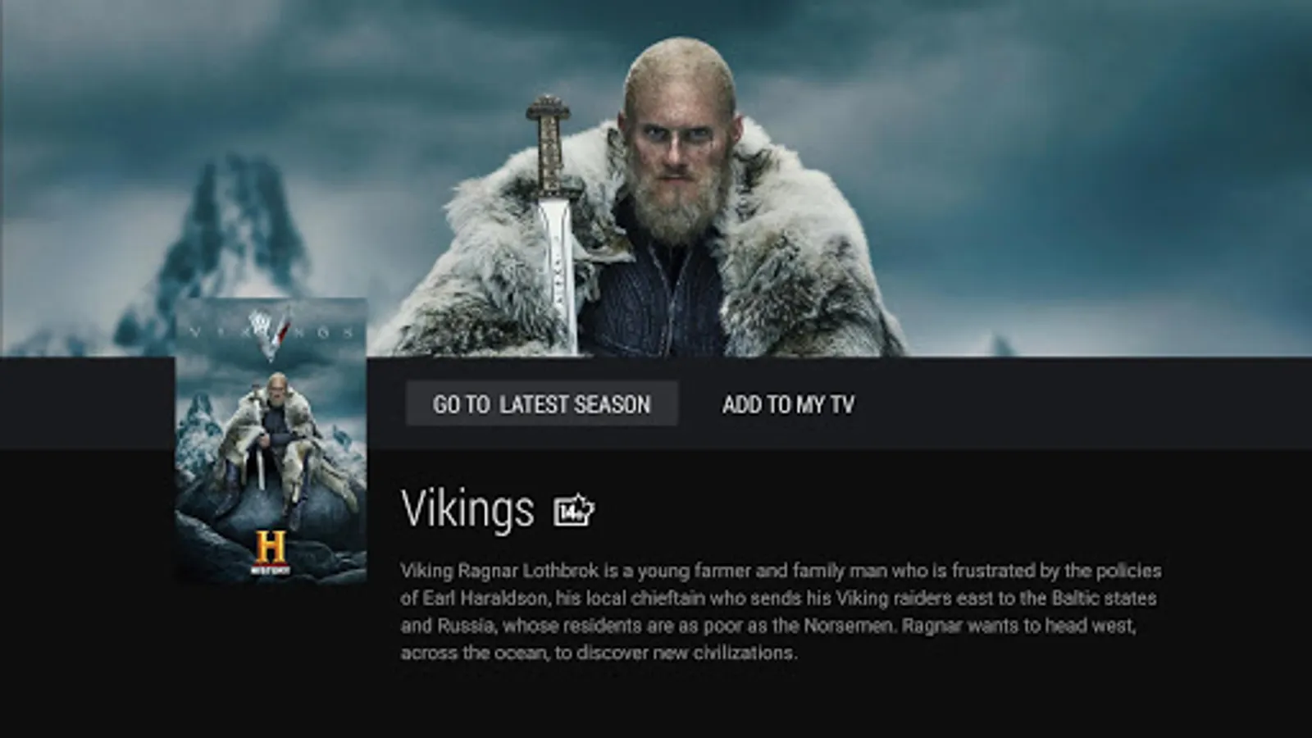Viewport: 1312px width, 738px height.
Task: Click the show synopsis paragraph
Action: tap(781, 612)
